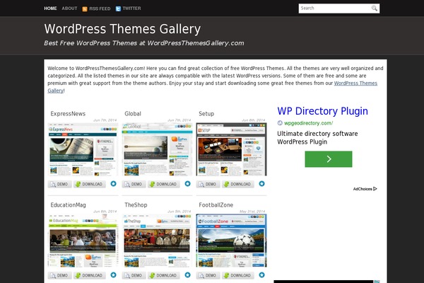Click the Global star favorite icon
424x283 pixels.
[187, 184]
